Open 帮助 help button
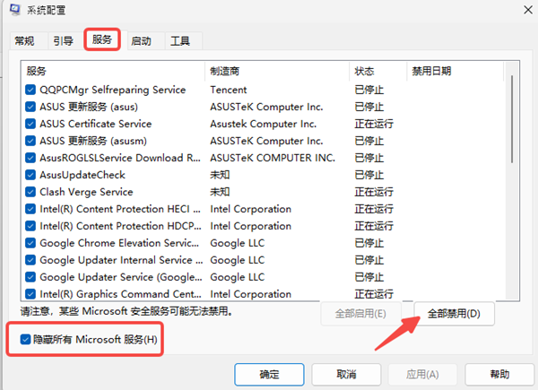Screen dimensions: 538x390 click(x=499, y=375)
